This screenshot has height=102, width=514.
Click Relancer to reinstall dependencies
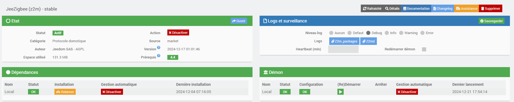[x=65, y=92]
